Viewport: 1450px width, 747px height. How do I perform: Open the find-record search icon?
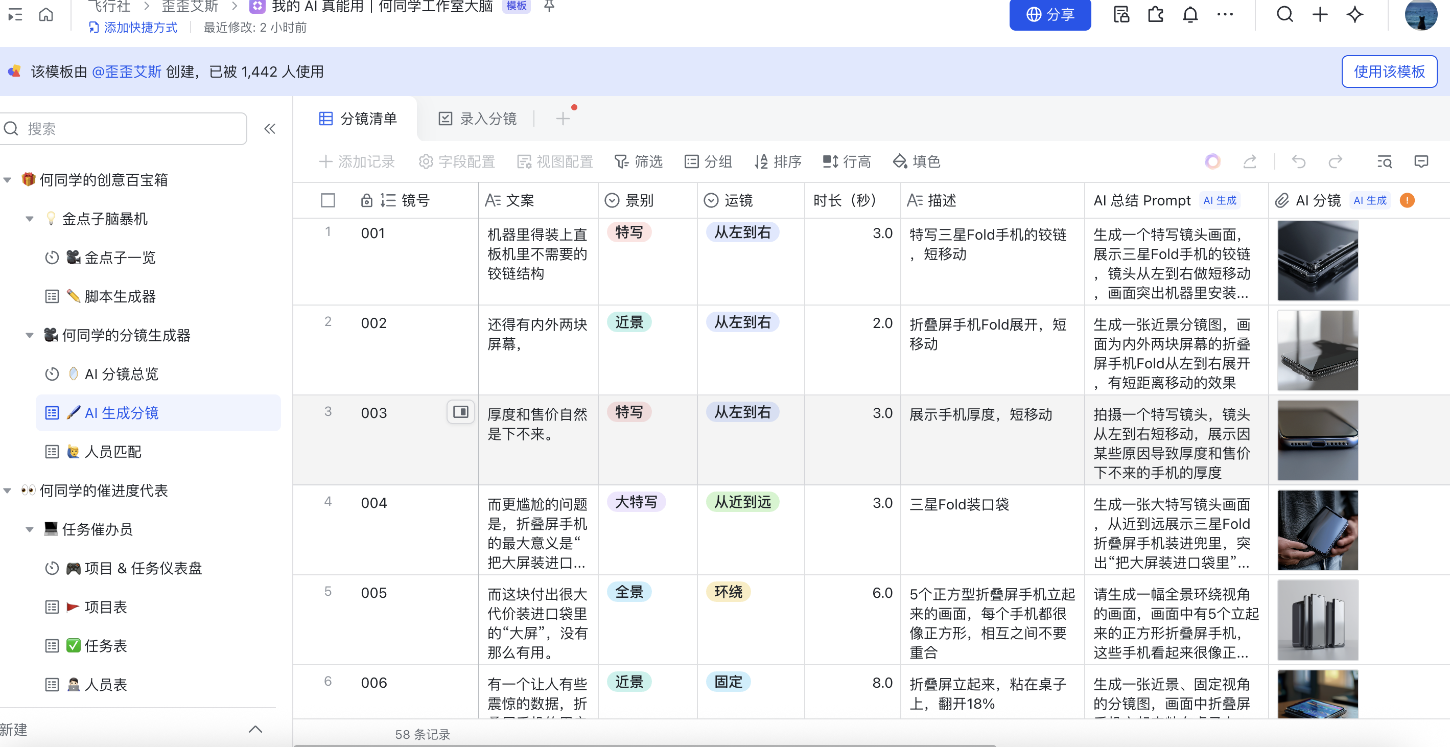[1384, 162]
